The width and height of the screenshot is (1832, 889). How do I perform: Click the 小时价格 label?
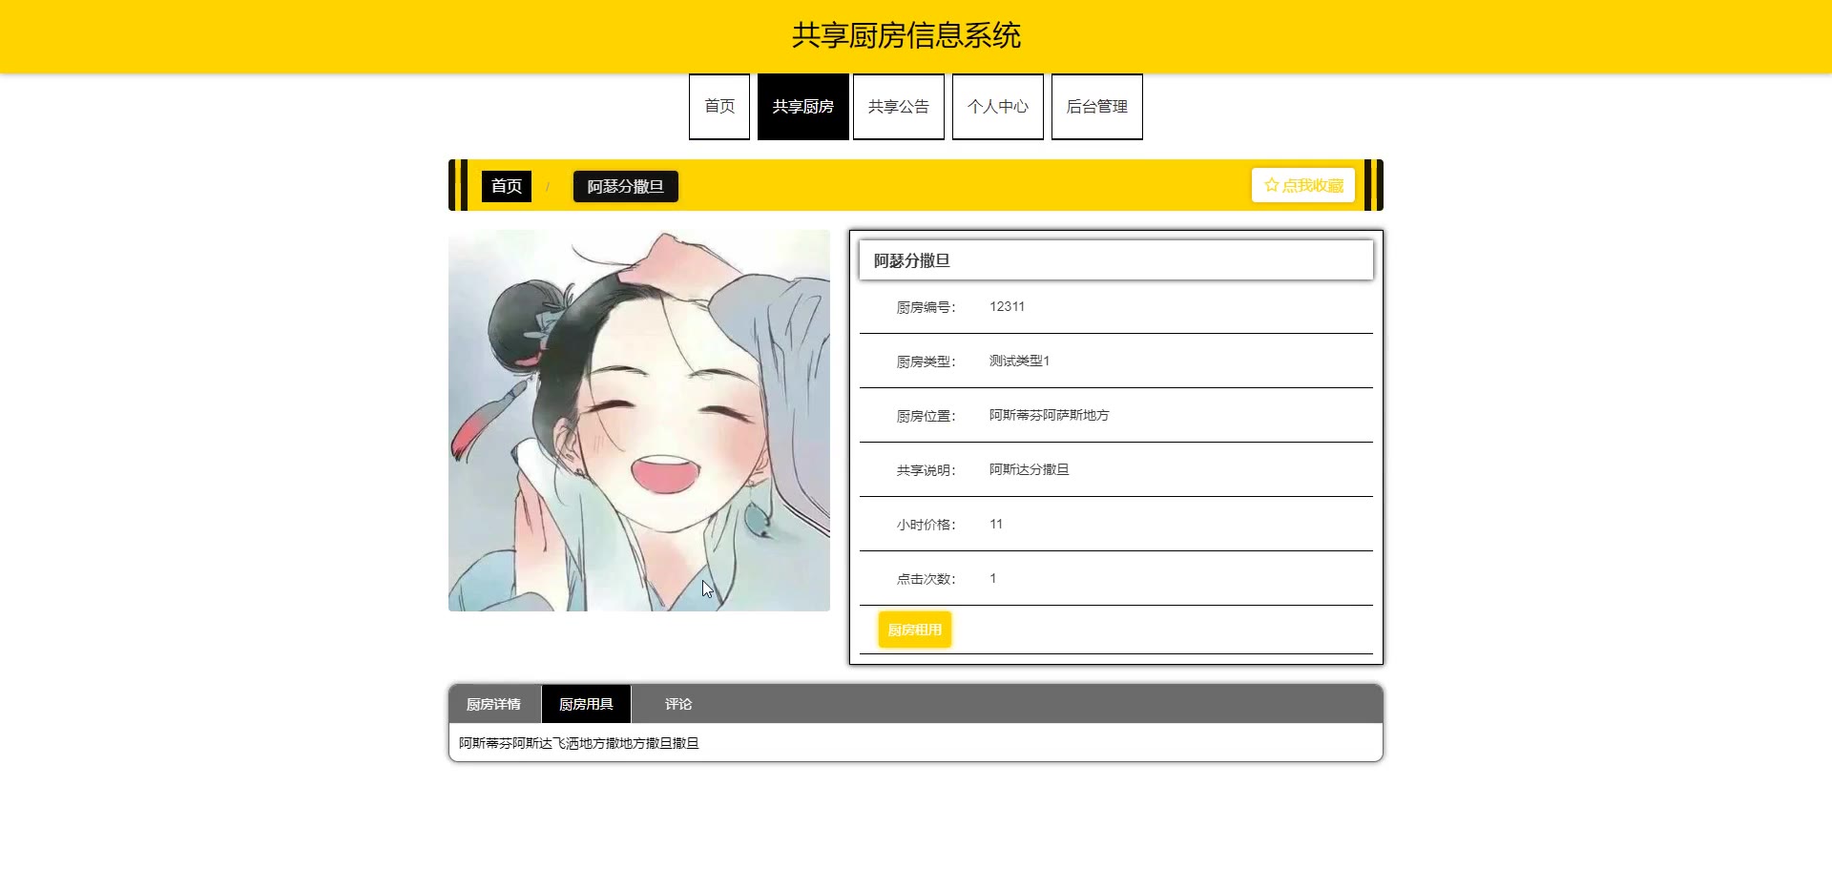[x=926, y=525]
